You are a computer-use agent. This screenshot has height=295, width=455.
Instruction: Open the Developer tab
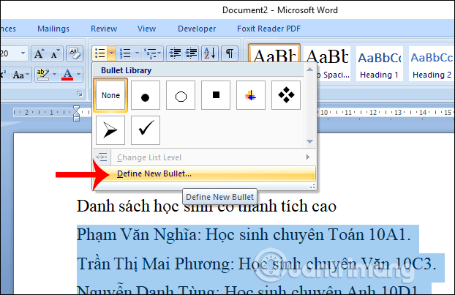click(x=197, y=29)
